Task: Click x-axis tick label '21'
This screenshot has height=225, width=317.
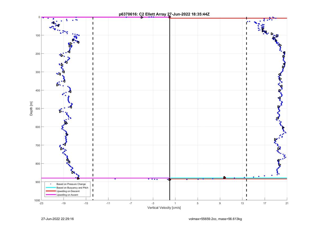Action: pos(287,204)
